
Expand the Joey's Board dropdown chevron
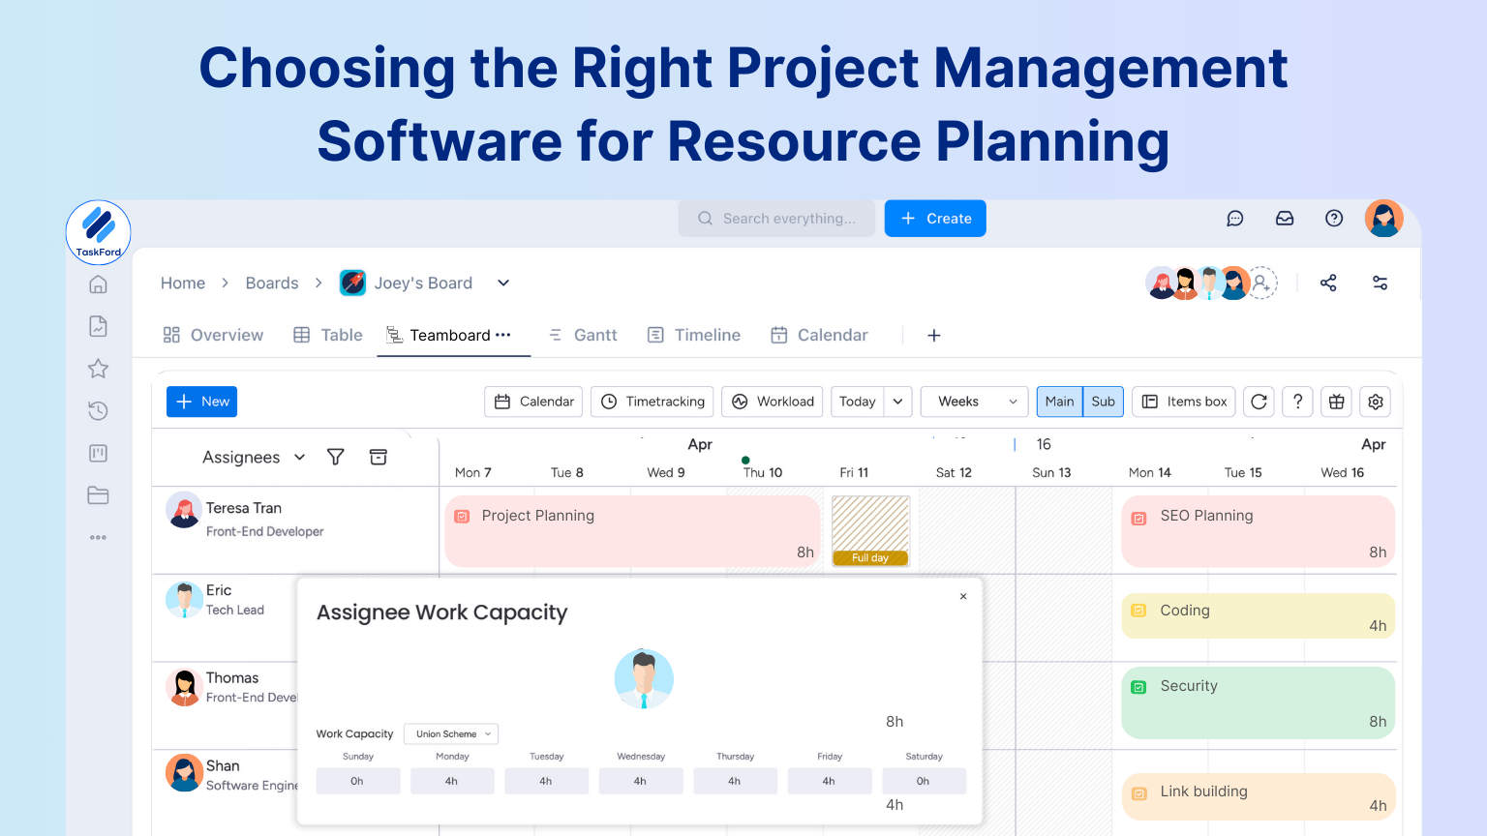tap(503, 283)
